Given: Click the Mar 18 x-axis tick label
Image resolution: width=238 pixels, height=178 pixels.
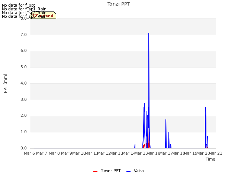Looking at the screenshot, I should click(x=178, y=153).
